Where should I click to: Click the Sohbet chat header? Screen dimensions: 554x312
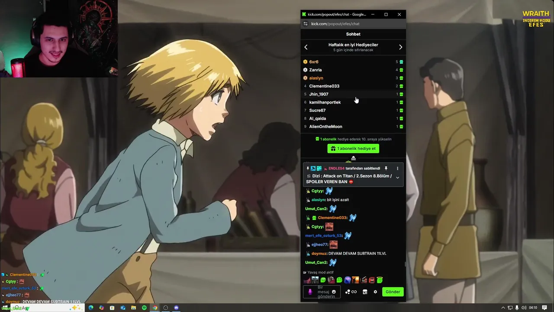coord(353,34)
